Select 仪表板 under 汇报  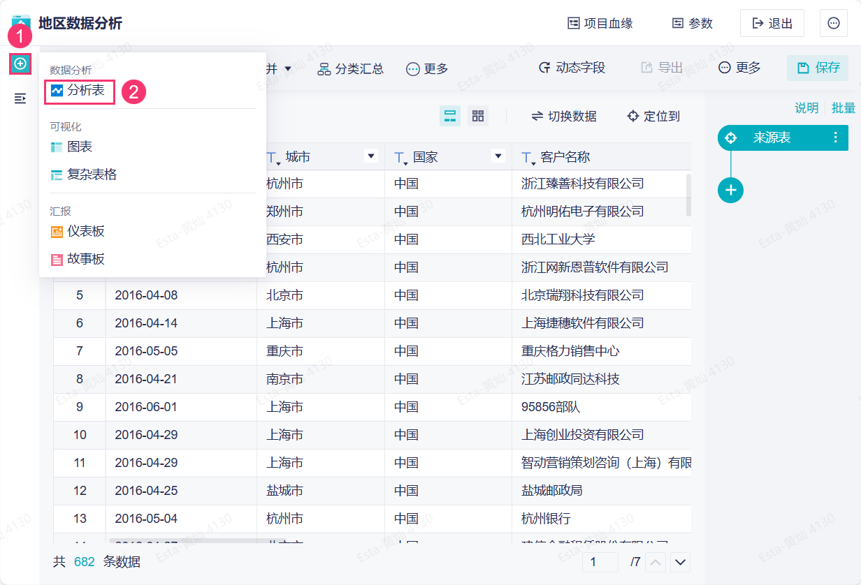[x=78, y=231]
